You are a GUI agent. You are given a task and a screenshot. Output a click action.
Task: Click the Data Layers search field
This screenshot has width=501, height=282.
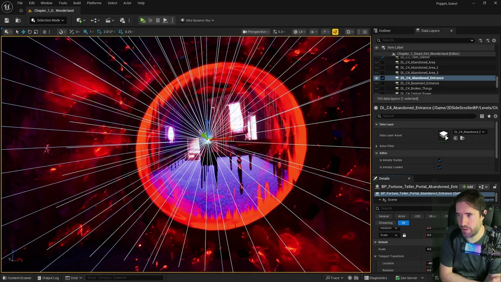[425, 40]
